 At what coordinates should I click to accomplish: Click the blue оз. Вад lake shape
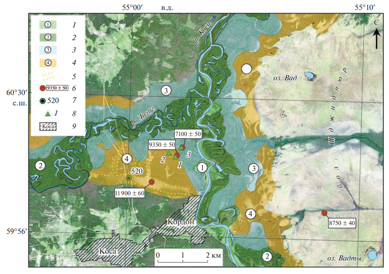click(309, 75)
